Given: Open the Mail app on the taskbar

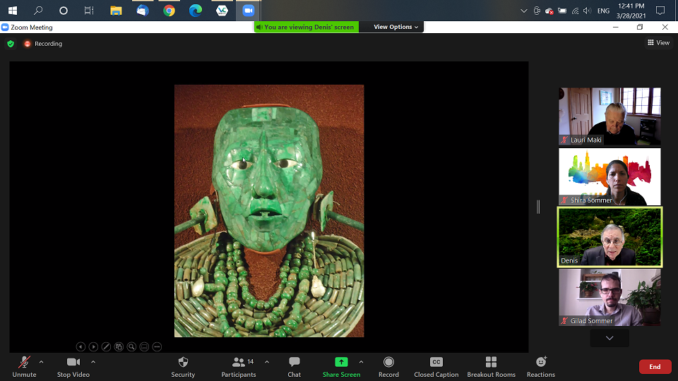Looking at the screenshot, I should pyautogui.click(x=143, y=11).
